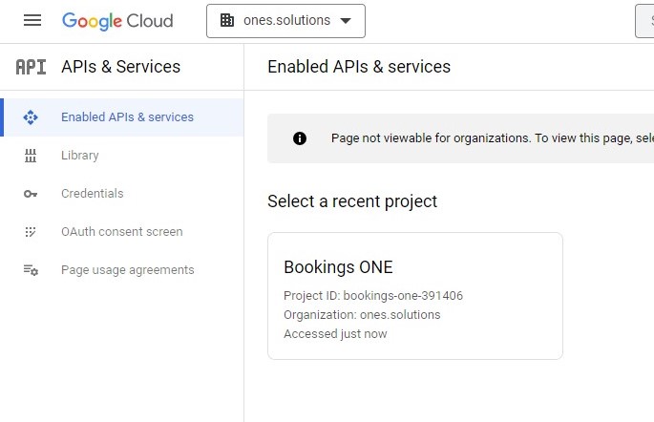Screen dimensions: 654x422
Task: Select Enabled APIs & services sidebar label
Action: [127, 117]
